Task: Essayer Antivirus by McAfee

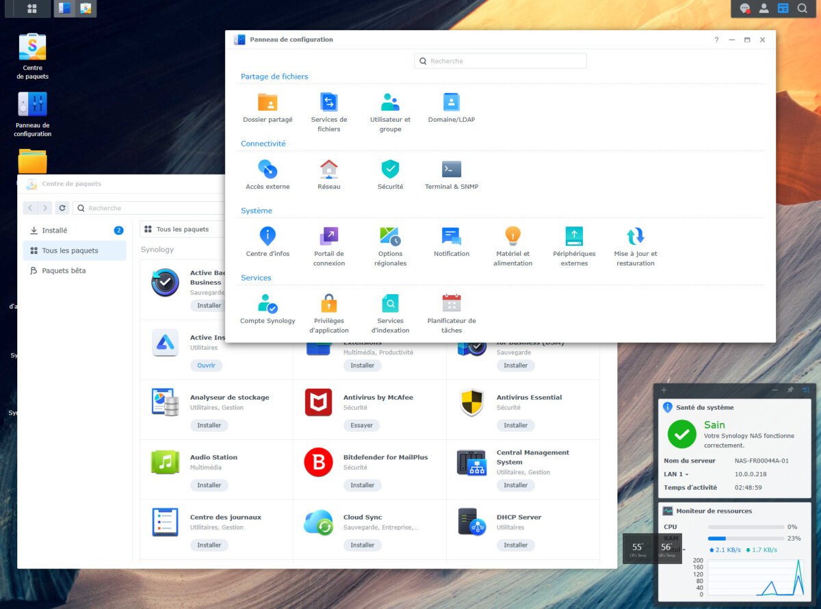Action: [x=362, y=425]
